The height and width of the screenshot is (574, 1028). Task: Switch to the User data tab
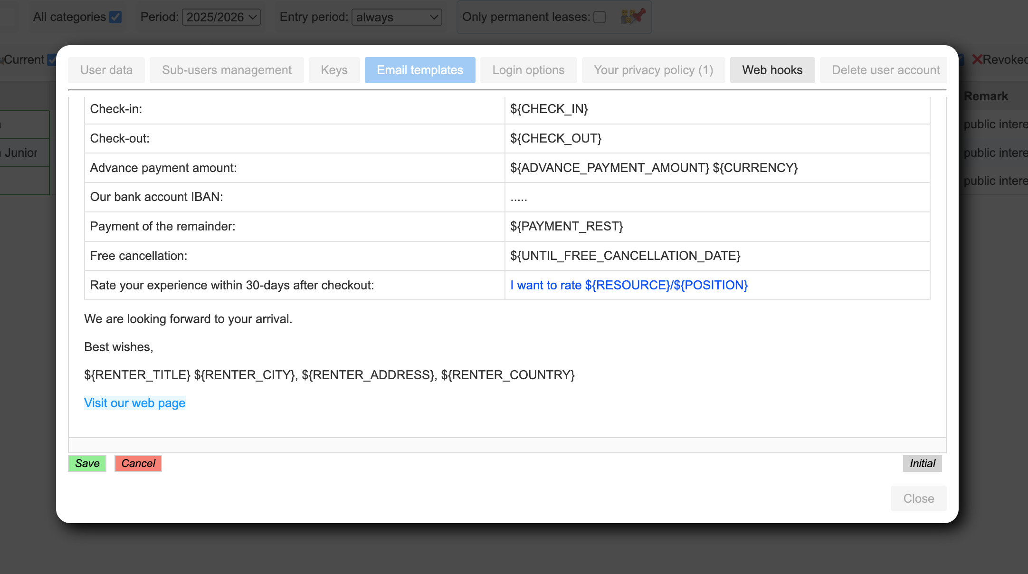point(106,70)
